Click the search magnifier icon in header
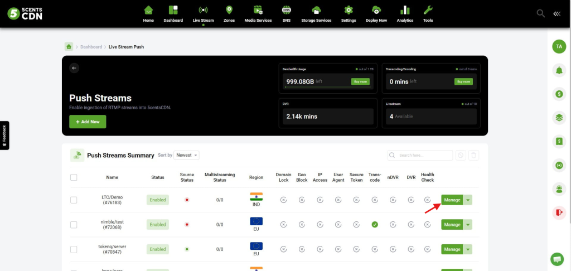Viewport: 571px width, 271px height. (541, 13)
